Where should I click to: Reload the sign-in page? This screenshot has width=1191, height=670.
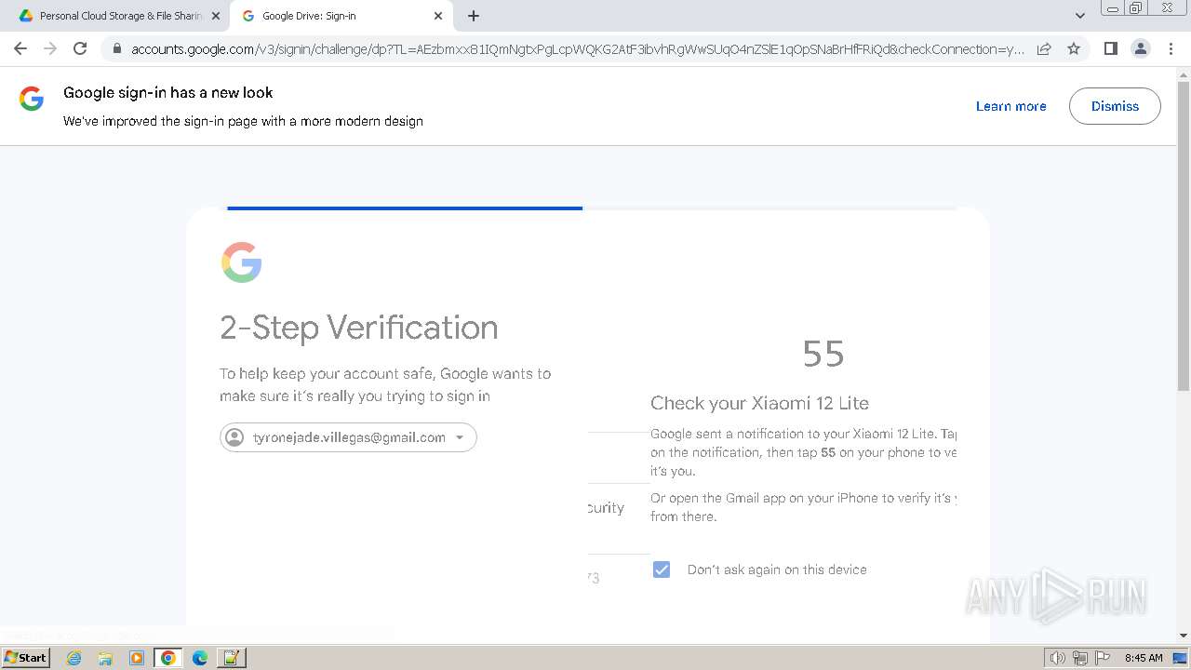tap(80, 48)
